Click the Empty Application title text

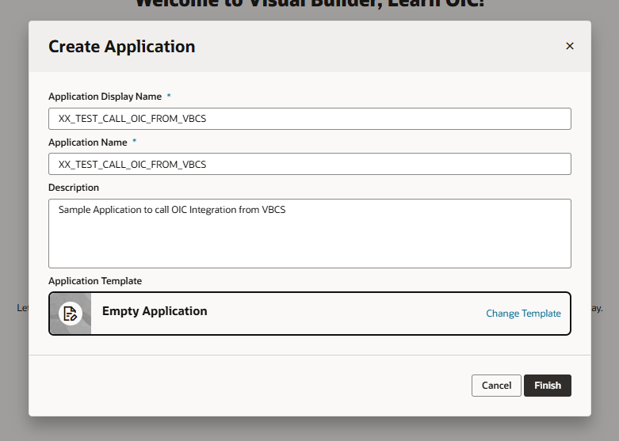point(155,311)
